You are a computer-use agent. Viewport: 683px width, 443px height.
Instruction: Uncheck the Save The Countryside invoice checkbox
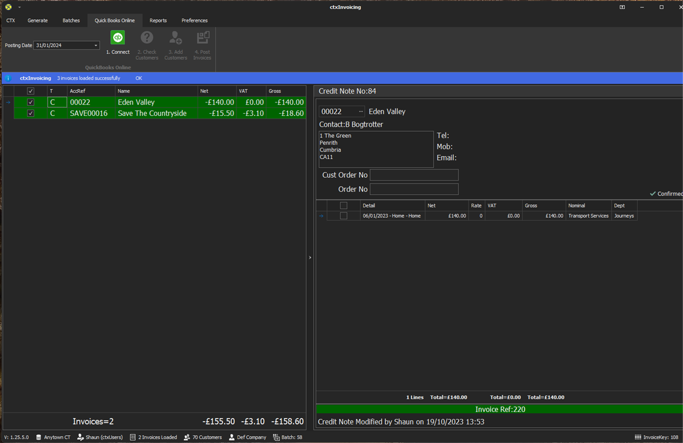click(x=30, y=113)
